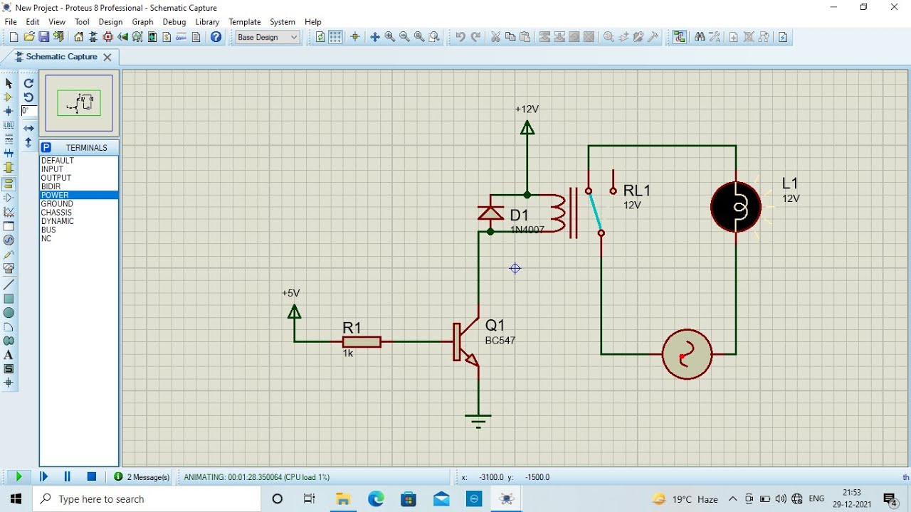The image size is (911, 512).
Task: Select the Selection mode arrow tool
Action: pyautogui.click(x=9, y=83)
